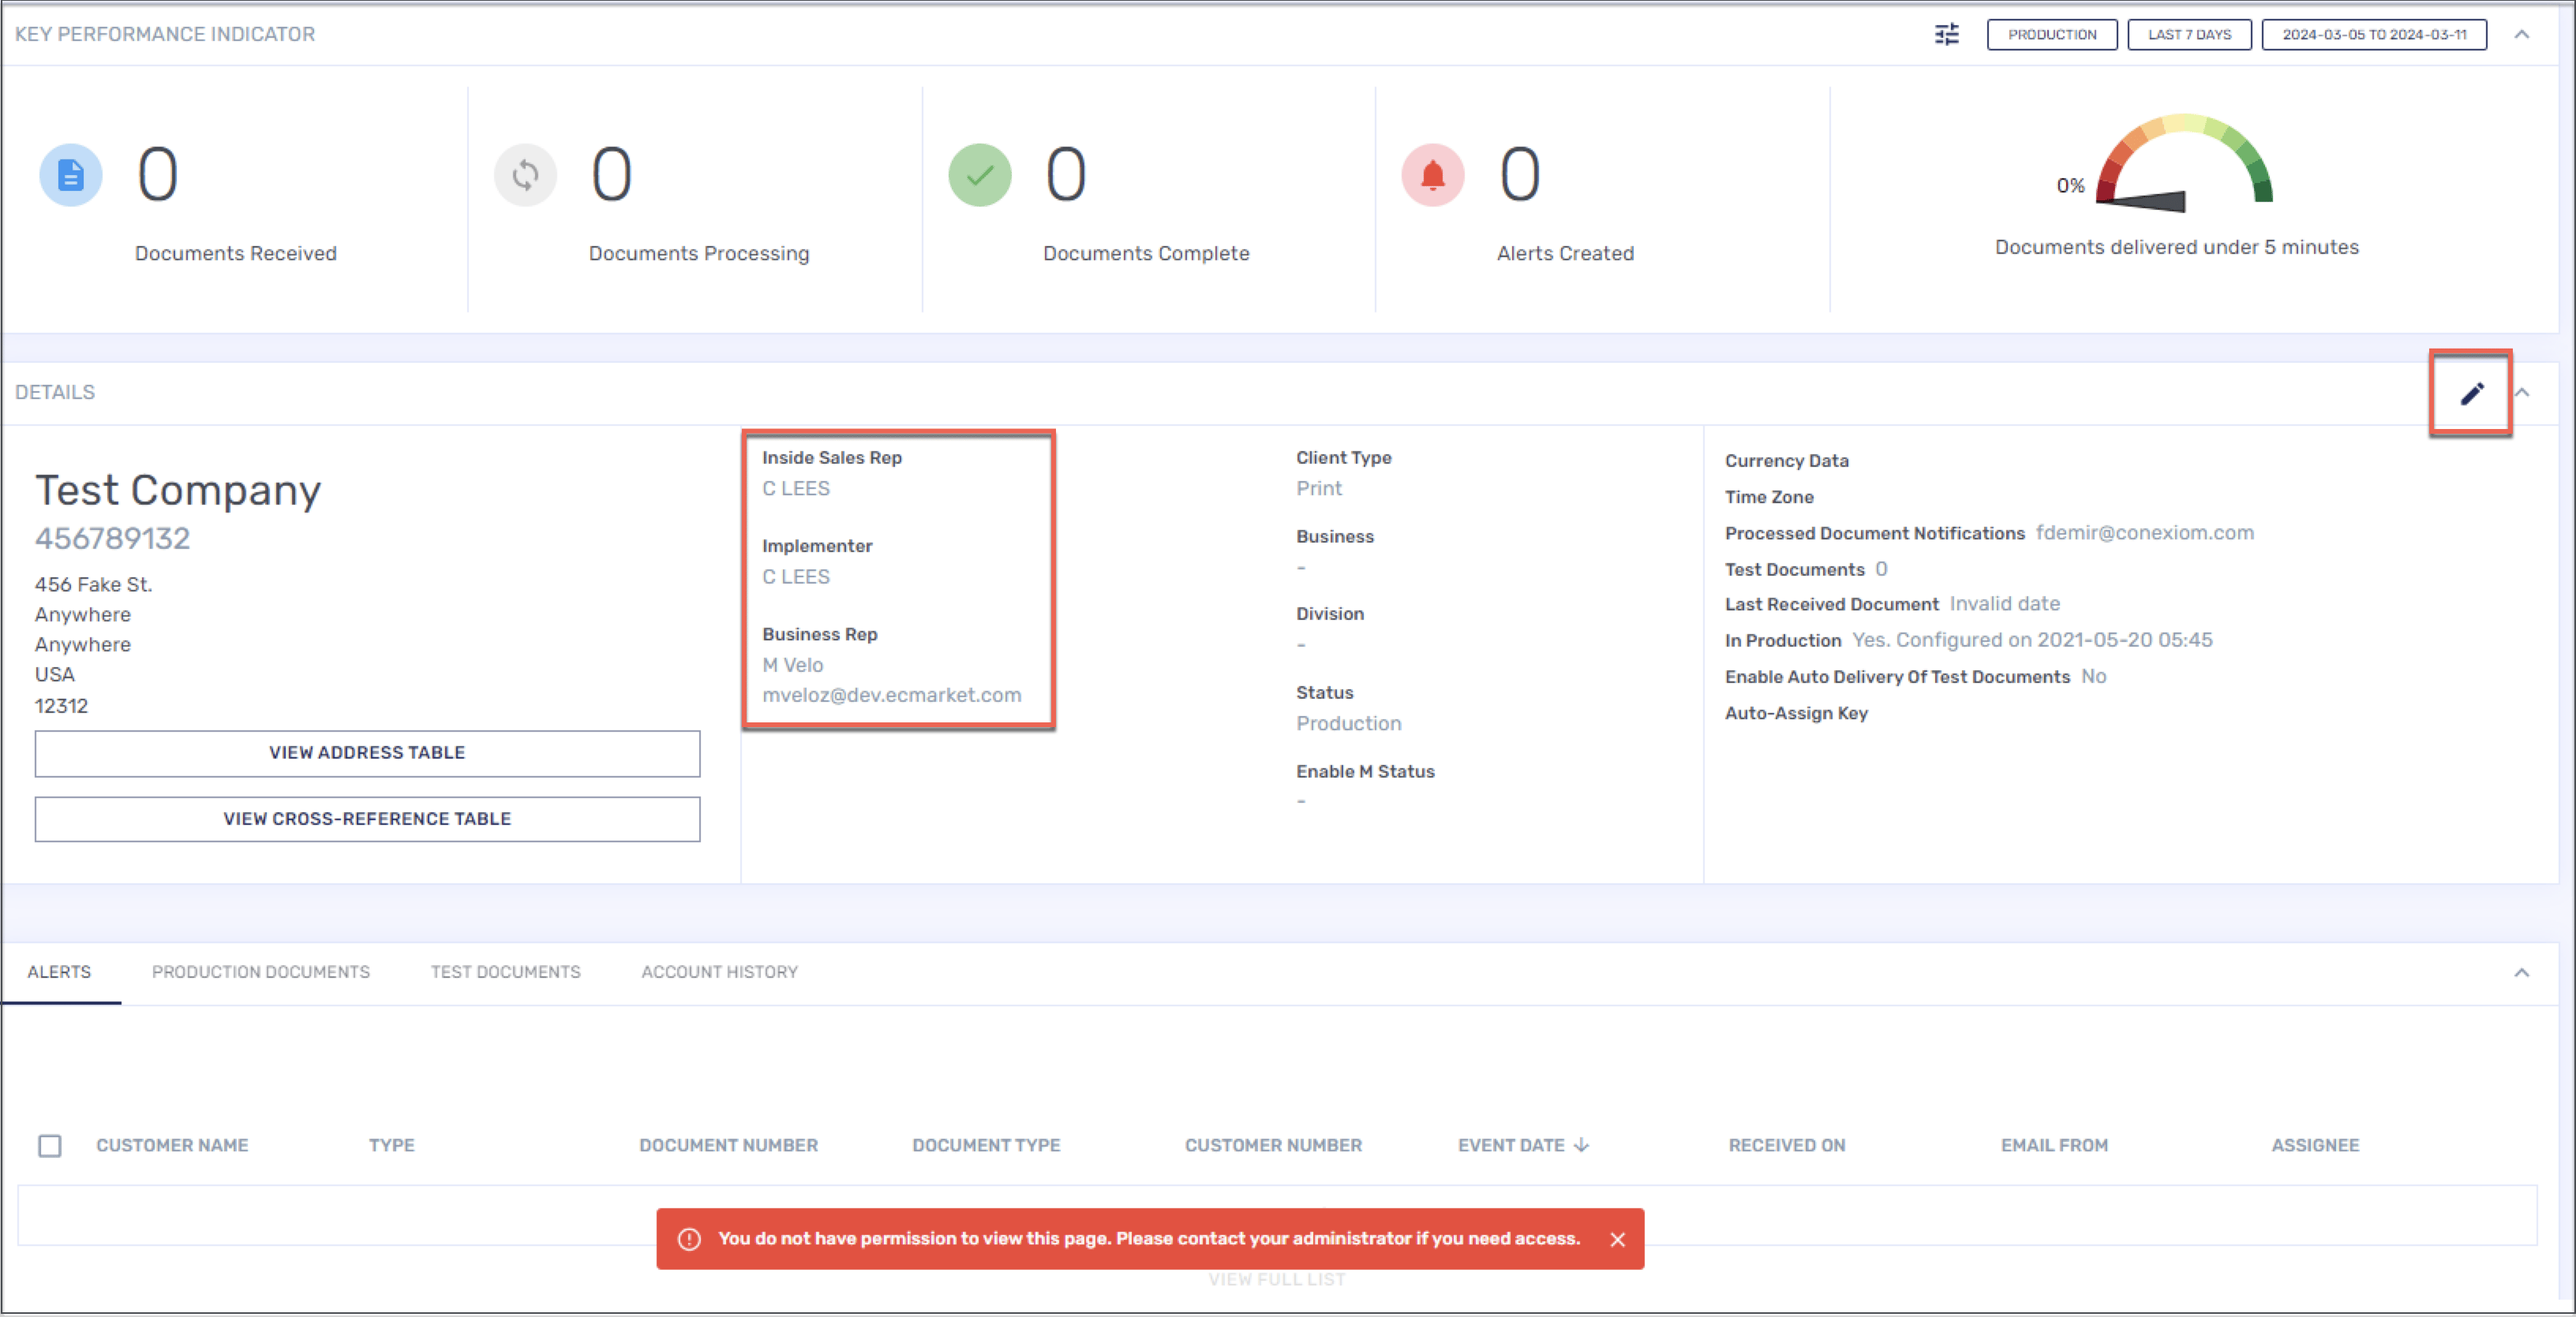
Task: Click the Documents Processing refresh icon
Action: (x=525, y=176)
